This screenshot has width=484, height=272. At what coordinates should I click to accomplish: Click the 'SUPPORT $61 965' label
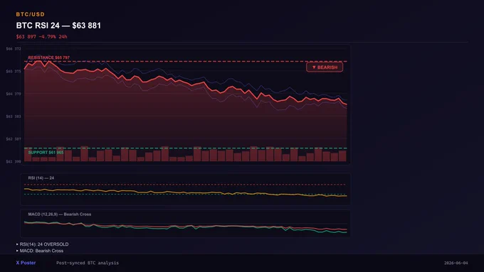[x=46, y=153]
